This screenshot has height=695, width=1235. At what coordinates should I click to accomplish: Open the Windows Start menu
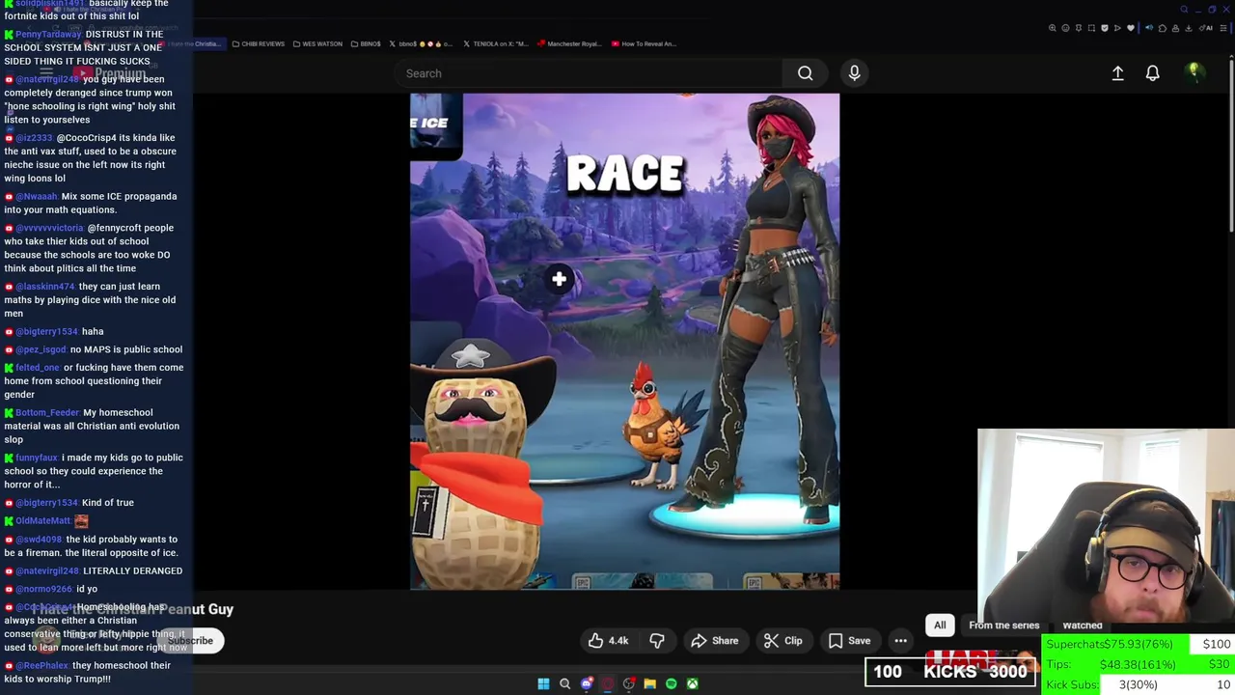pos(543,683)
